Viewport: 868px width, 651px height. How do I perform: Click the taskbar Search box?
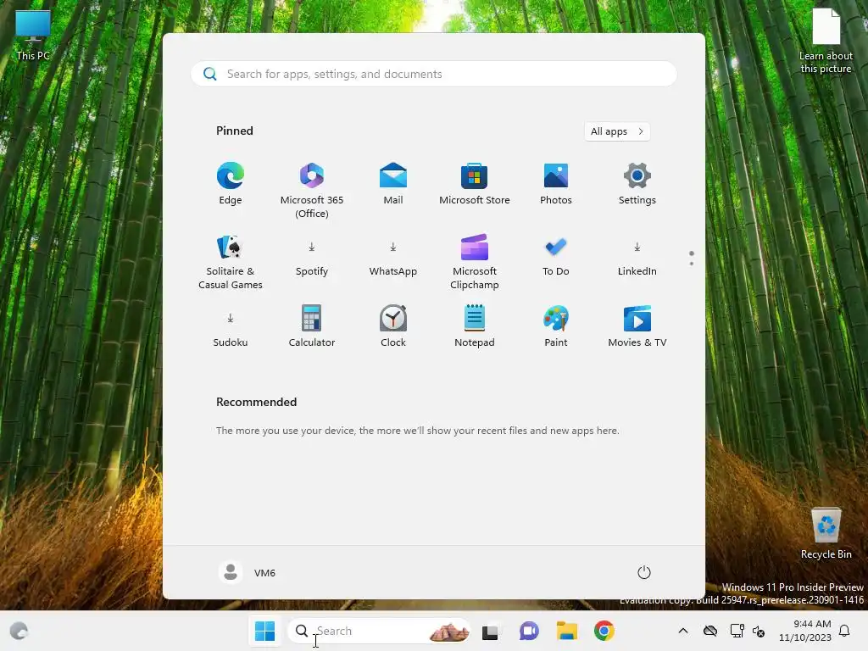[379, 631]
